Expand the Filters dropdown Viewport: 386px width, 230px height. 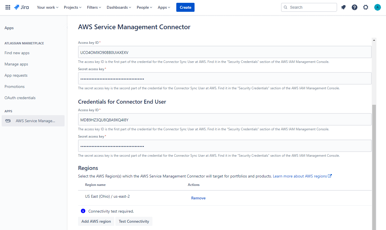[94, 7]
